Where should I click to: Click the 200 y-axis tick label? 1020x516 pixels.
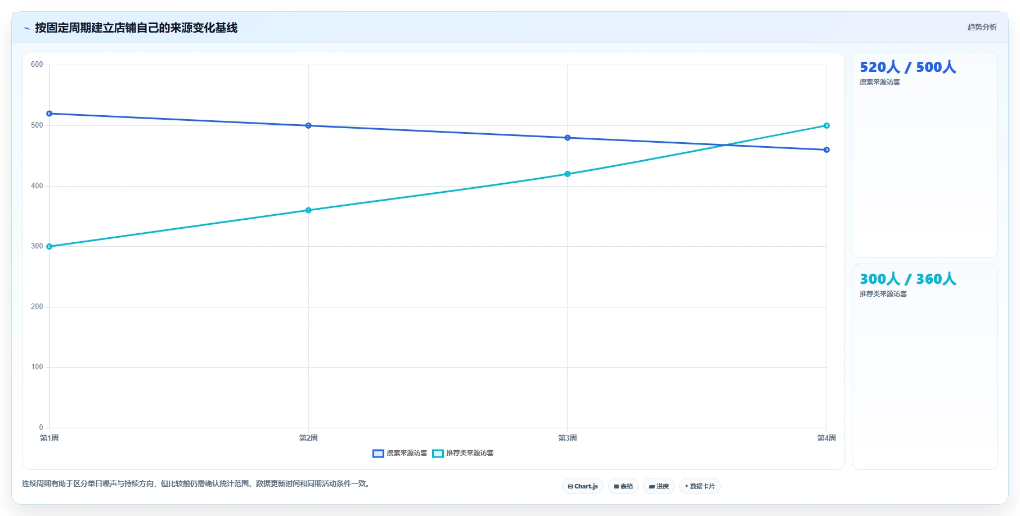37,307
